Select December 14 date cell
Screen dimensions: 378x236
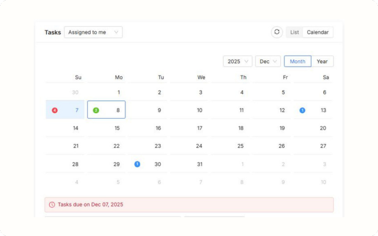pos(65,127)
